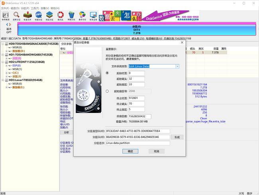Click the New Partition (新建分区) layers icon
259x195 pixels.
[x=49, y=16]
